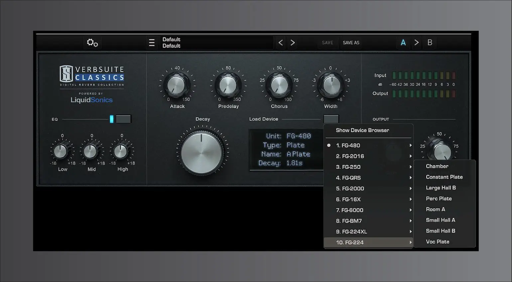Click the Load Device toggle button
Viewport: 512px width, 282px height.
click(x=331, y=119)
